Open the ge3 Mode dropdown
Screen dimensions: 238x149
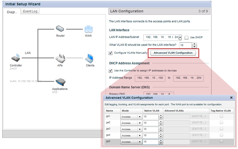coord(131,129)
